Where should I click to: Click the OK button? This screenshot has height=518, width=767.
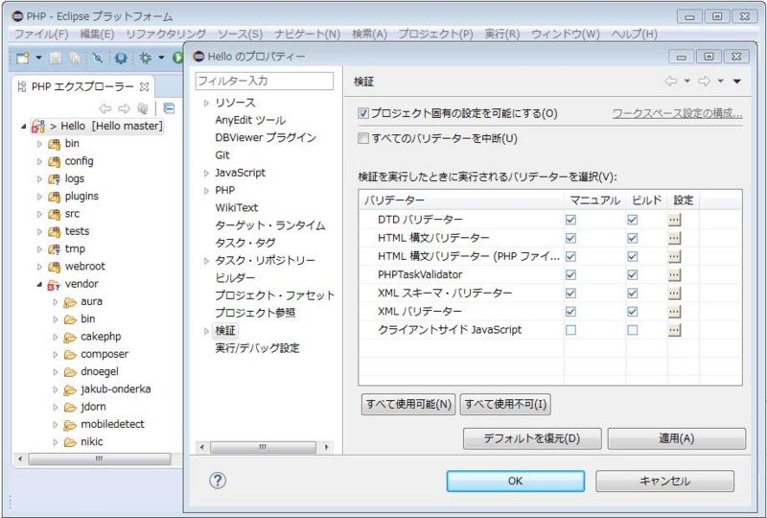pos(515,482)
